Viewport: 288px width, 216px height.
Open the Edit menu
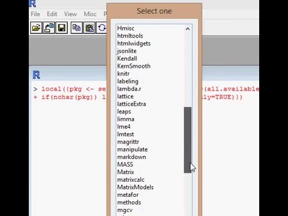[x=52, y=14]
